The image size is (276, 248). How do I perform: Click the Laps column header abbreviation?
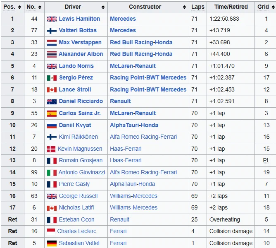(198, 7)
